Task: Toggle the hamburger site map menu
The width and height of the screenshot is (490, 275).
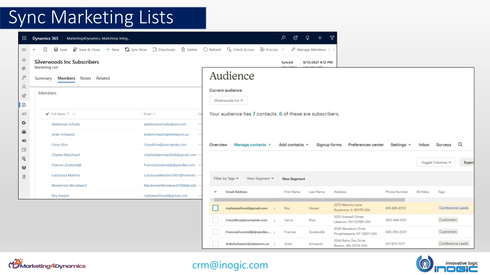Action: pos(24,50)
